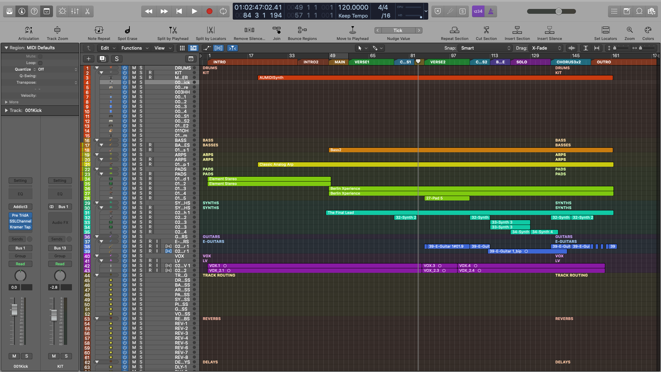Click the Set Locators icon
661x372 pixels.
click(x=606, y=30)
